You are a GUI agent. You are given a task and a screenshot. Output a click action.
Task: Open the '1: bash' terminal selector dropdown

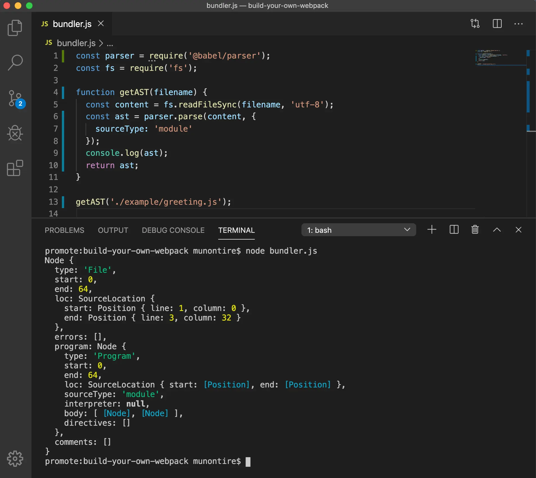(x=358, y=230)
